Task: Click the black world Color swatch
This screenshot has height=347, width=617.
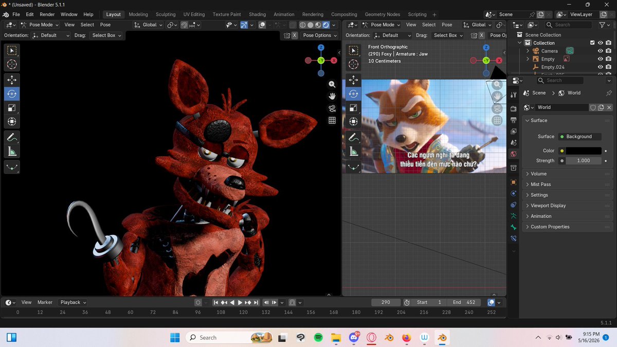Action: [584, 151]
